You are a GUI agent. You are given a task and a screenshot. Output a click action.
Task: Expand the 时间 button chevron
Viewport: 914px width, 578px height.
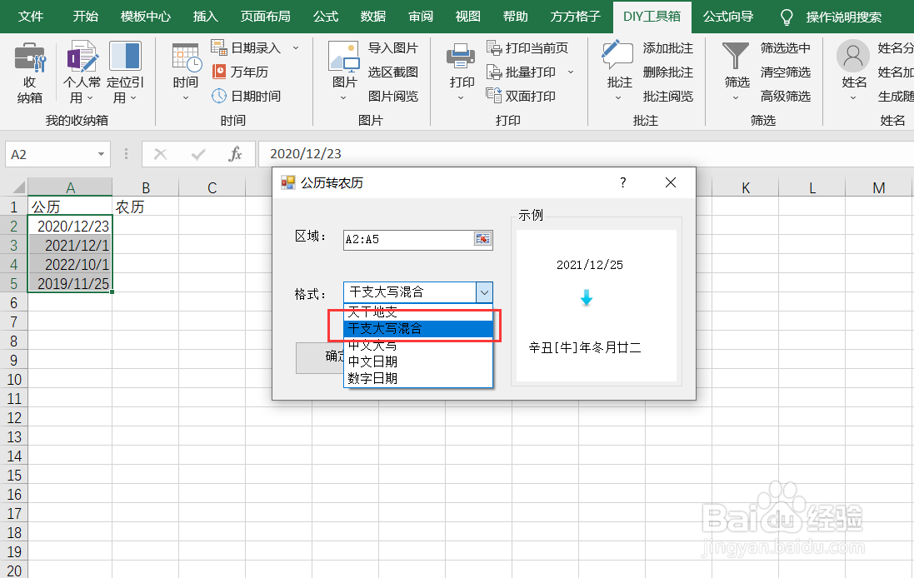point(186,98)
